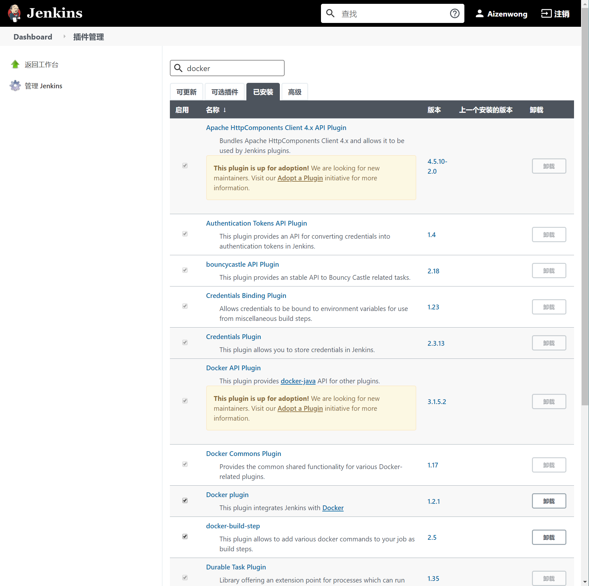Toggle Authentication Tokens API Plugin checkbox
Screen dimensions: 589x586
coord(185,234)
